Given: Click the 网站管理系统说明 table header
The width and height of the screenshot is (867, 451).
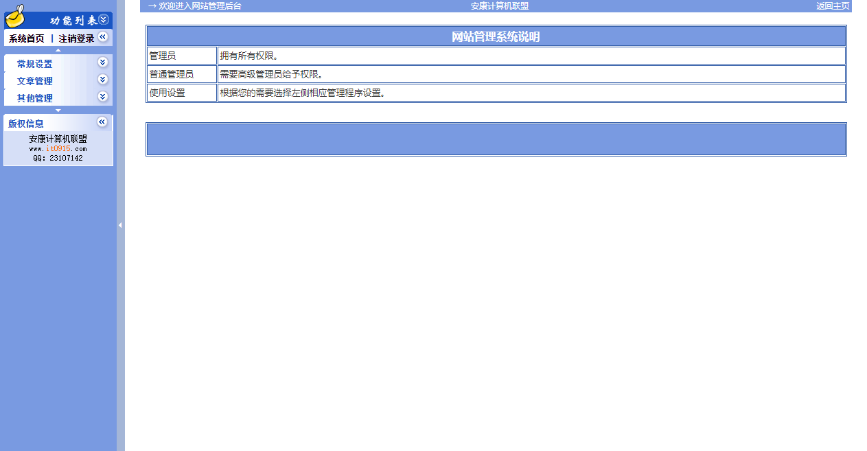Looking at the screenshot, I should 496,36.
